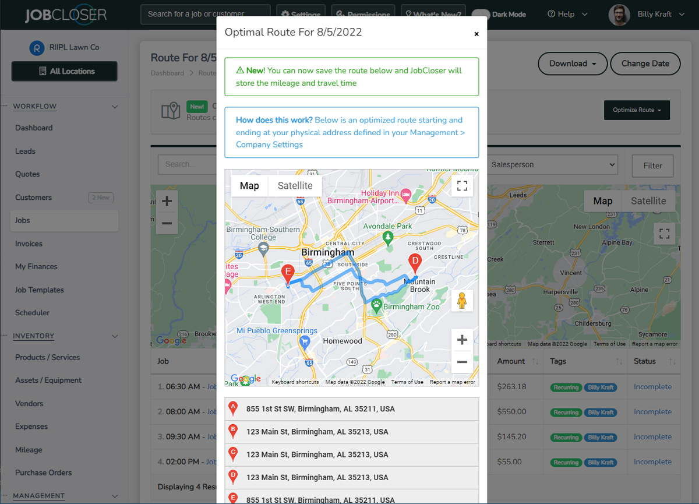This screenshot has width=699, height=504.
Task: Enter fullscreen on the route map
Action: coord(462,185)
